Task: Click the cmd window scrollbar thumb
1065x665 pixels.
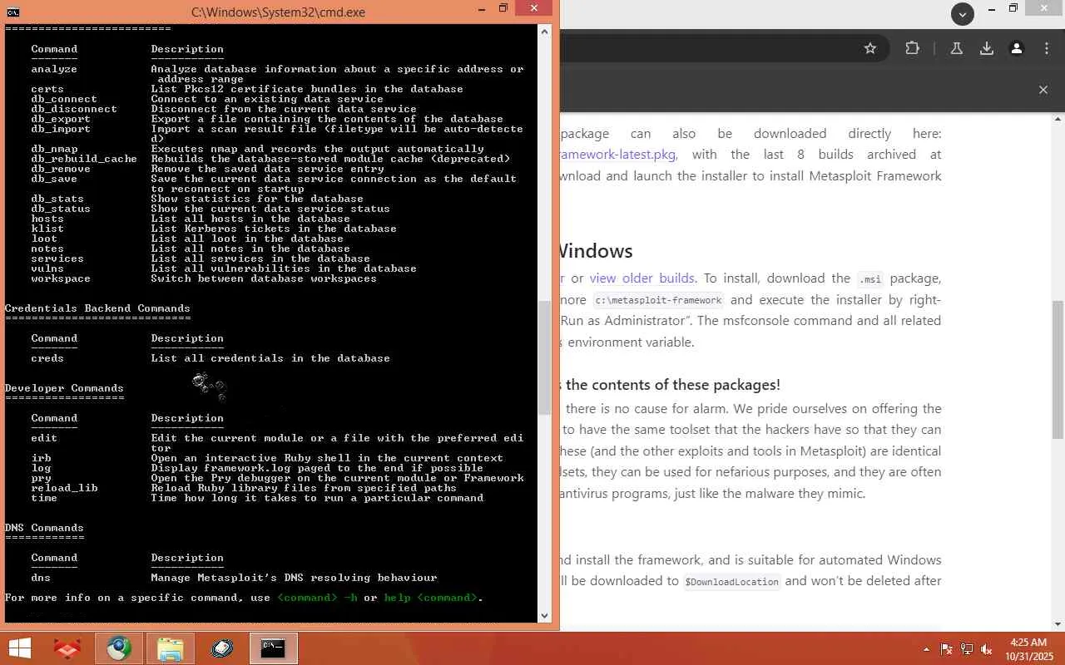Action: pos(545,357)
